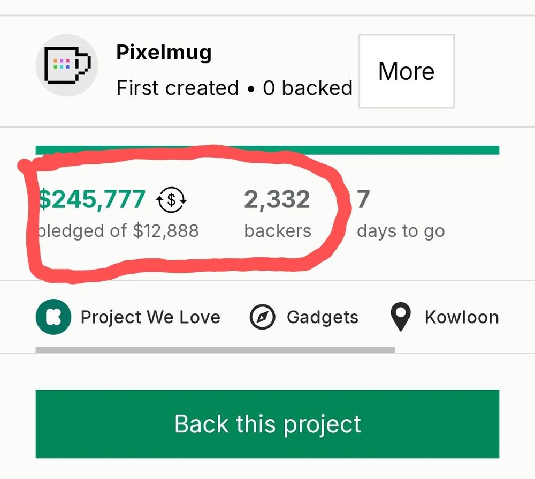
Task: Open the Pixelmug creator name
Action: tap(164, 53)
